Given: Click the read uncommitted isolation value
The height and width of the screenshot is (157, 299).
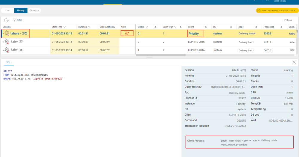Looking at the screenshot, I should click(x=235, y=126).
